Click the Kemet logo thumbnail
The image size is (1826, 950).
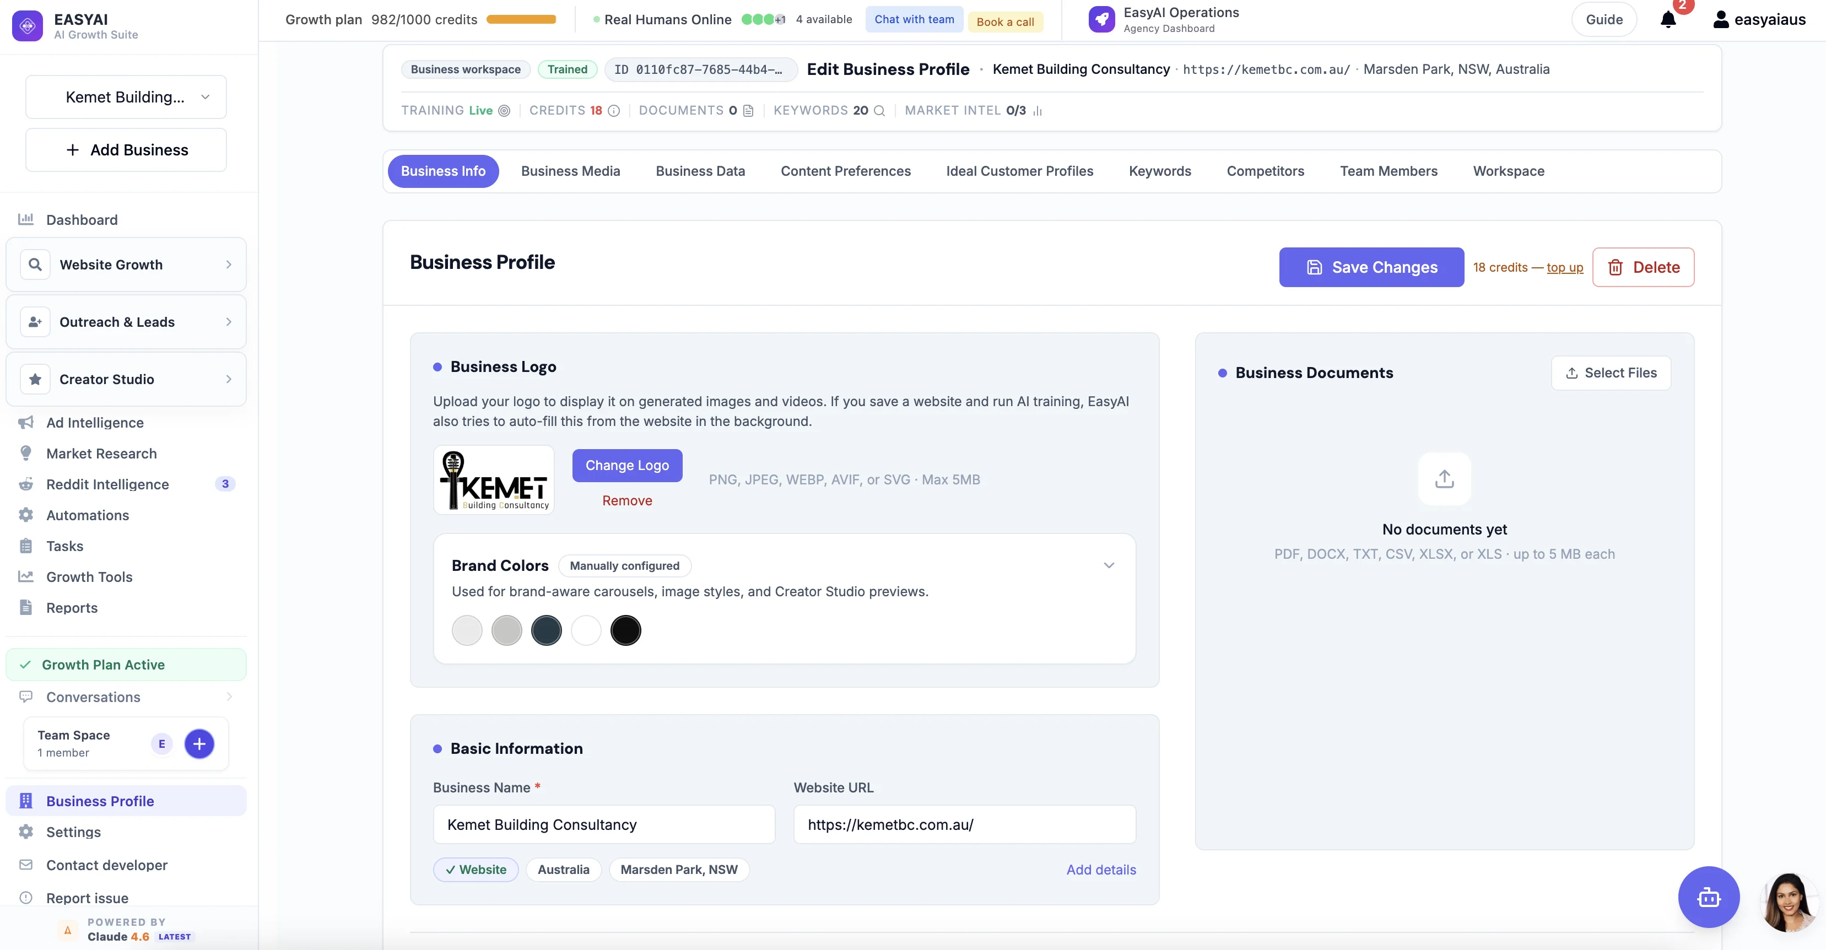click(493, 480)
